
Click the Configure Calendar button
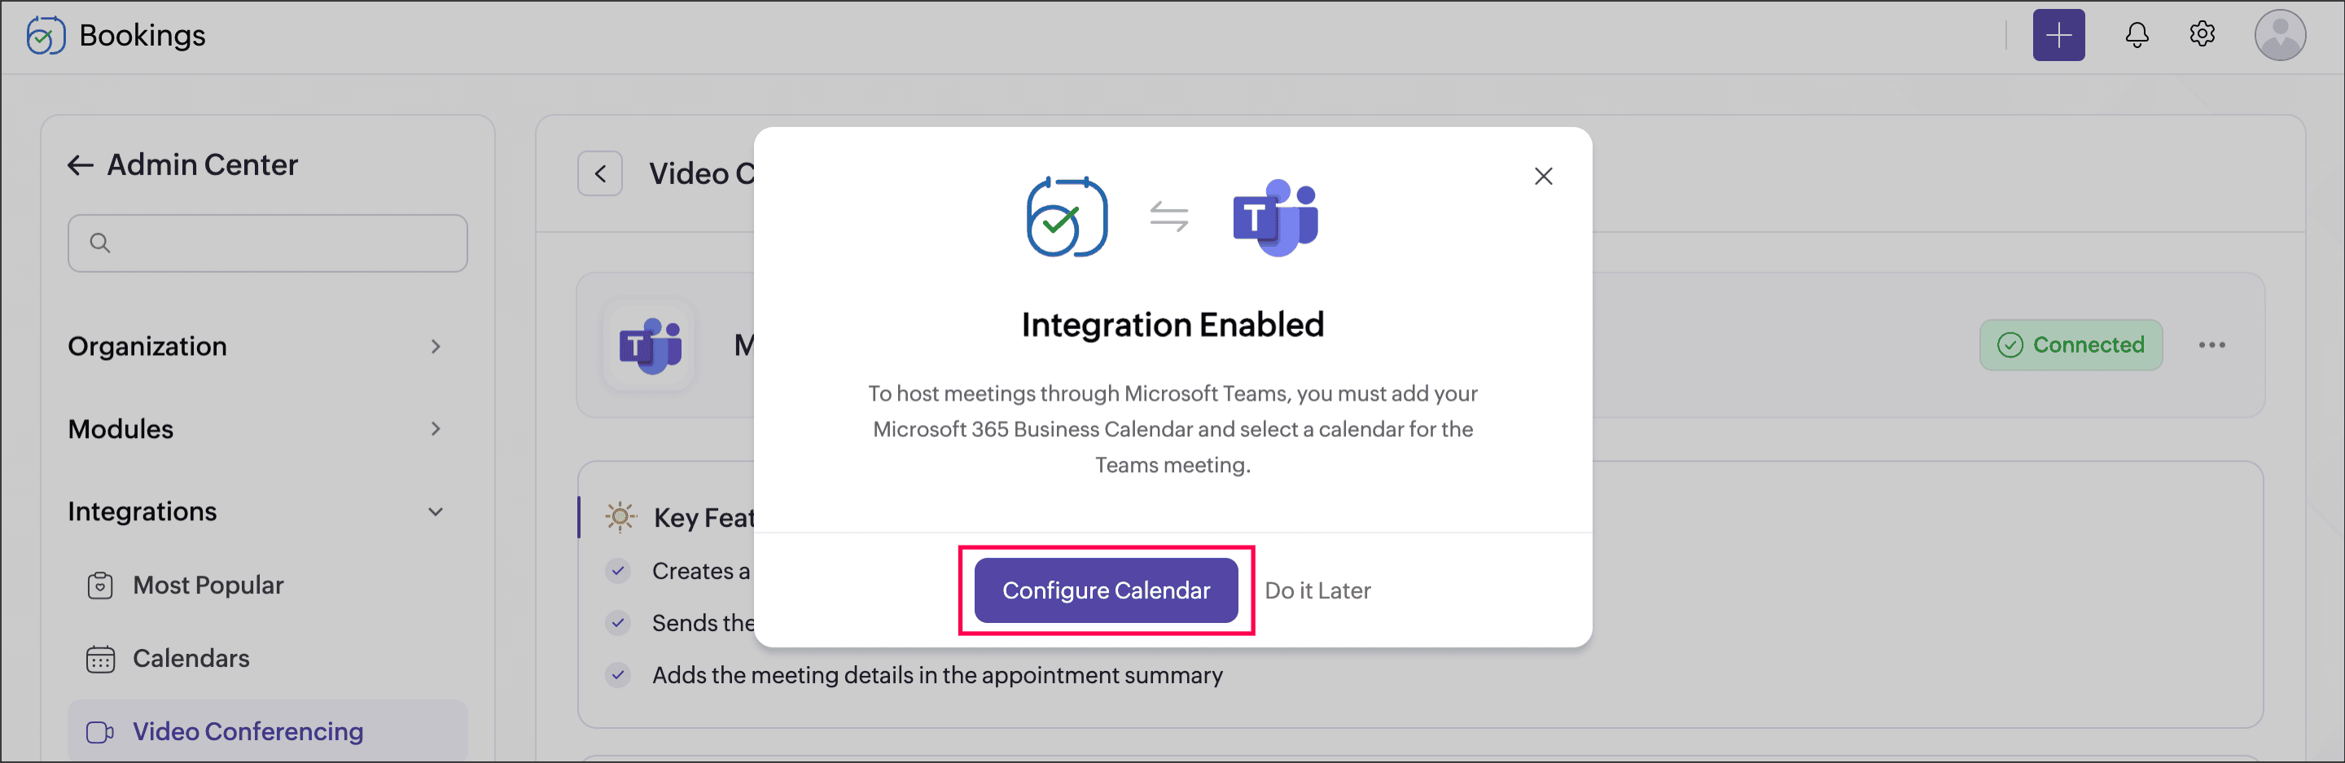coord(1105,590)
